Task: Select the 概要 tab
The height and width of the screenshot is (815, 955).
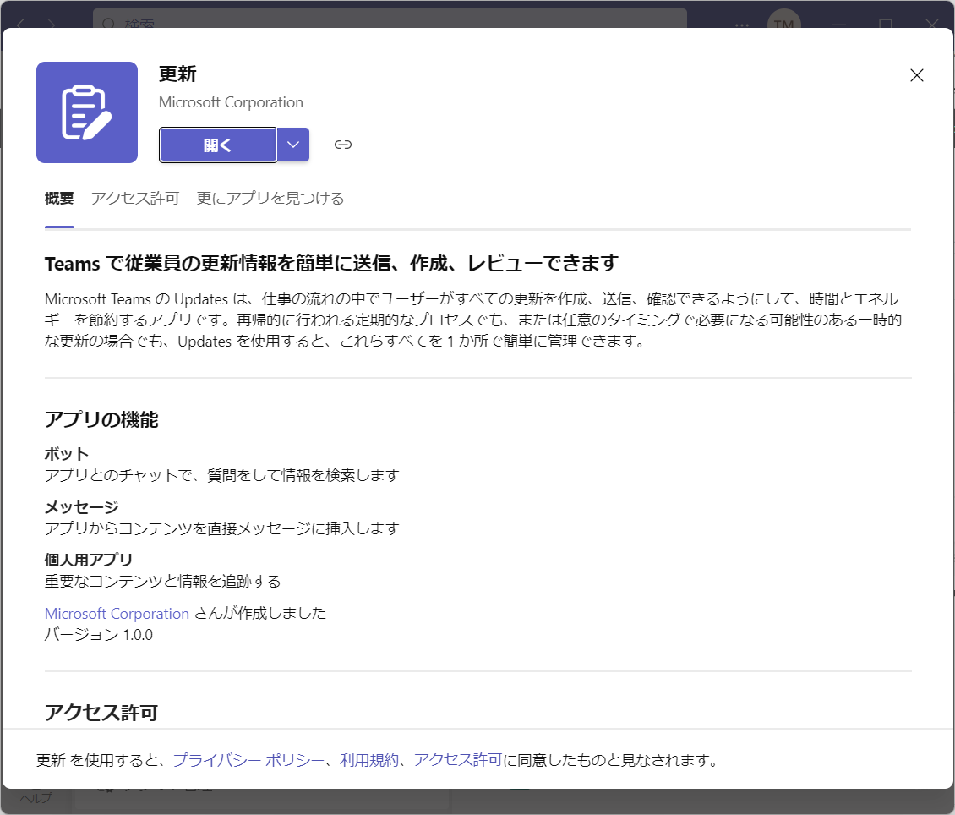Action: pyautogui.click(x=59, y=199)
